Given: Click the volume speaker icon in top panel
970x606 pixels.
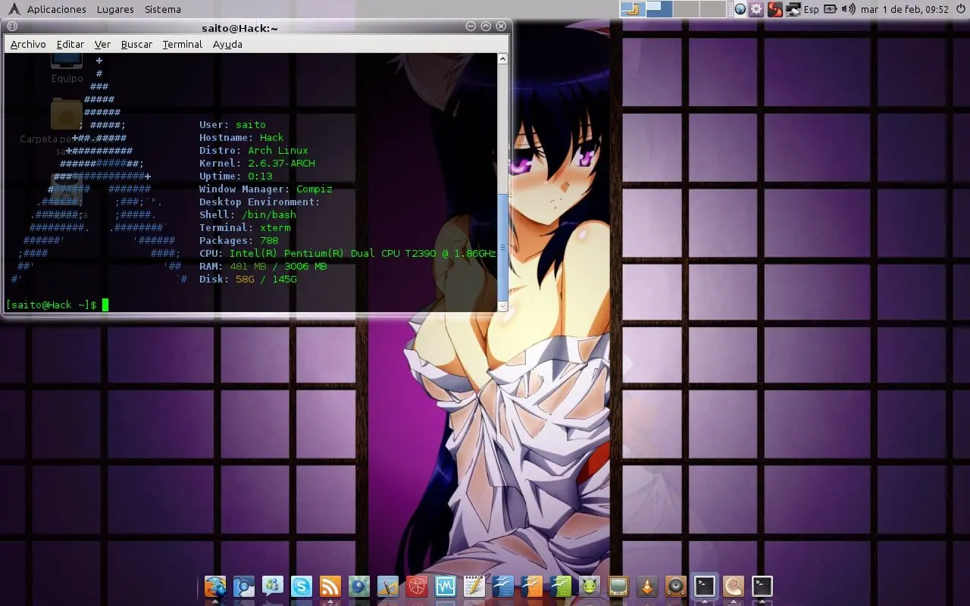Looking at the screenshot, I should pyautogui.click(x=849, y=9).
